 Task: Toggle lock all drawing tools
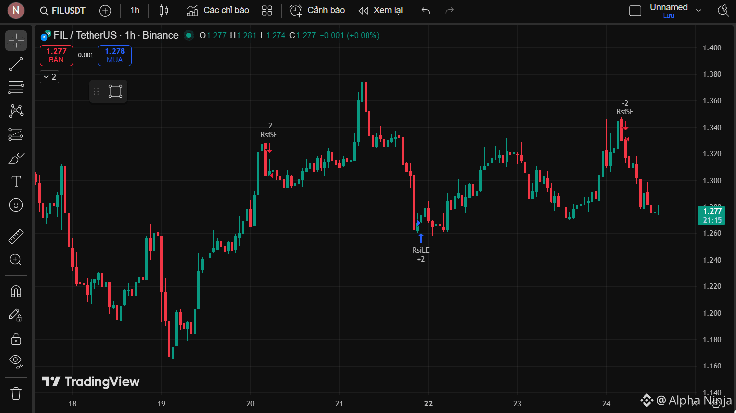pos(16,339)
